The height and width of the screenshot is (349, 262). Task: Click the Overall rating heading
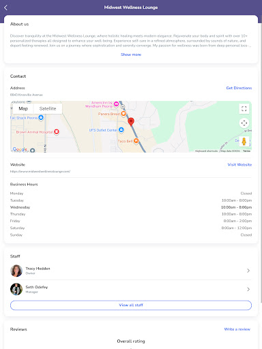(x=131, y=341)
